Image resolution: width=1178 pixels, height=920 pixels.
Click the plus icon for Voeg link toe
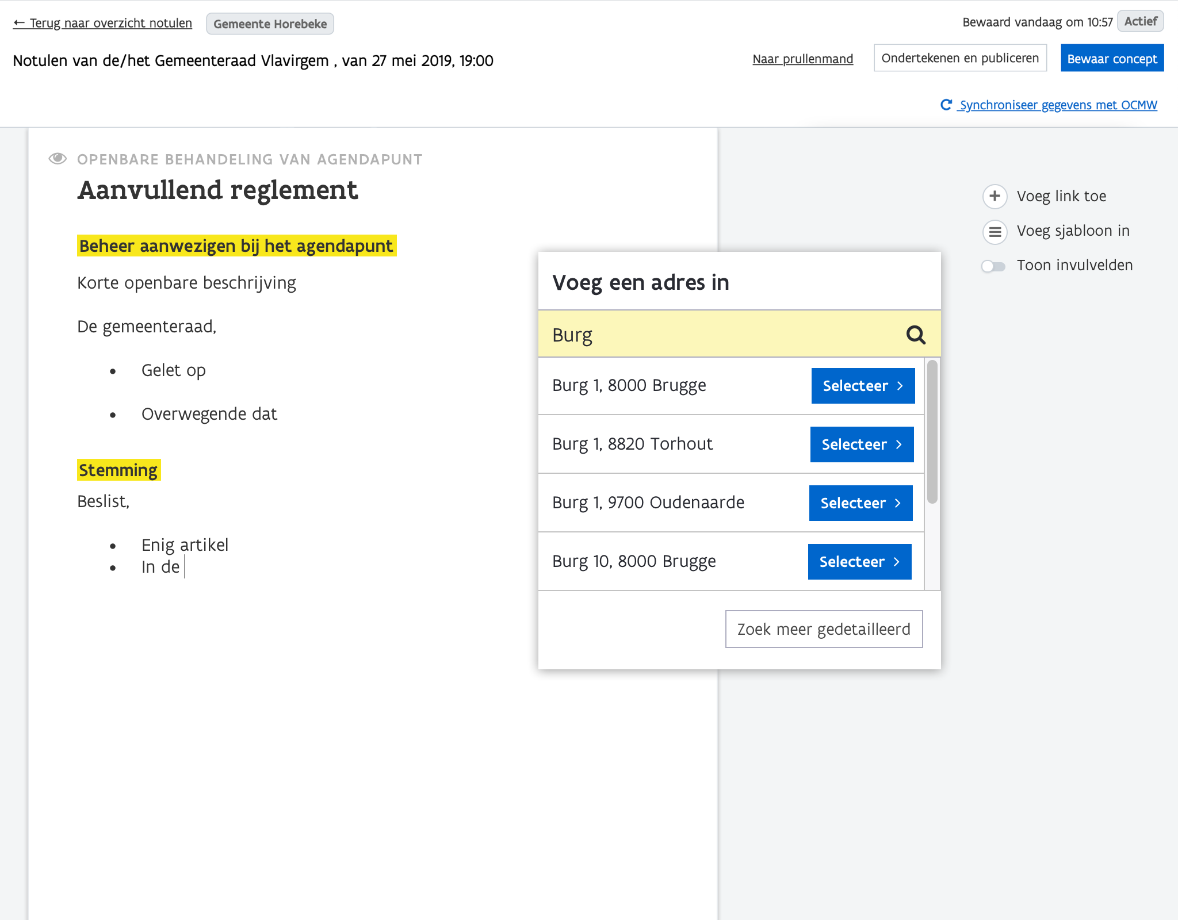(995, 196)
